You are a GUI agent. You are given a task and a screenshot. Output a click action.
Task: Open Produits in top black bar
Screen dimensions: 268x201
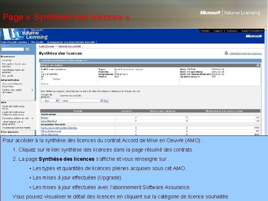click(205, 31)
